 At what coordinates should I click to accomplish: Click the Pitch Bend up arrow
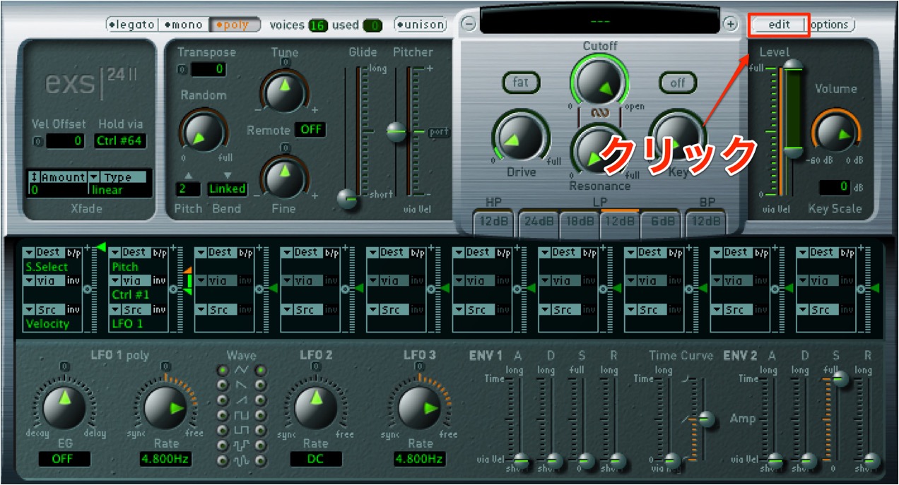[x=187, y=175]
